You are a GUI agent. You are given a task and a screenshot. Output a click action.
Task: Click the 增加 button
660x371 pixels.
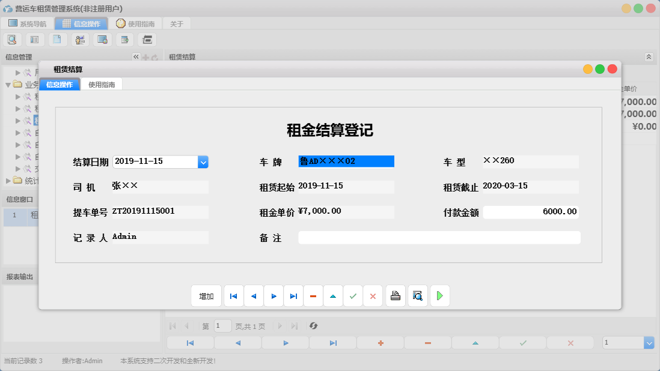[206, 295]
